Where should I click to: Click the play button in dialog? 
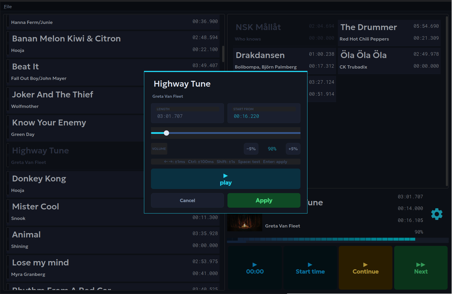226,179
